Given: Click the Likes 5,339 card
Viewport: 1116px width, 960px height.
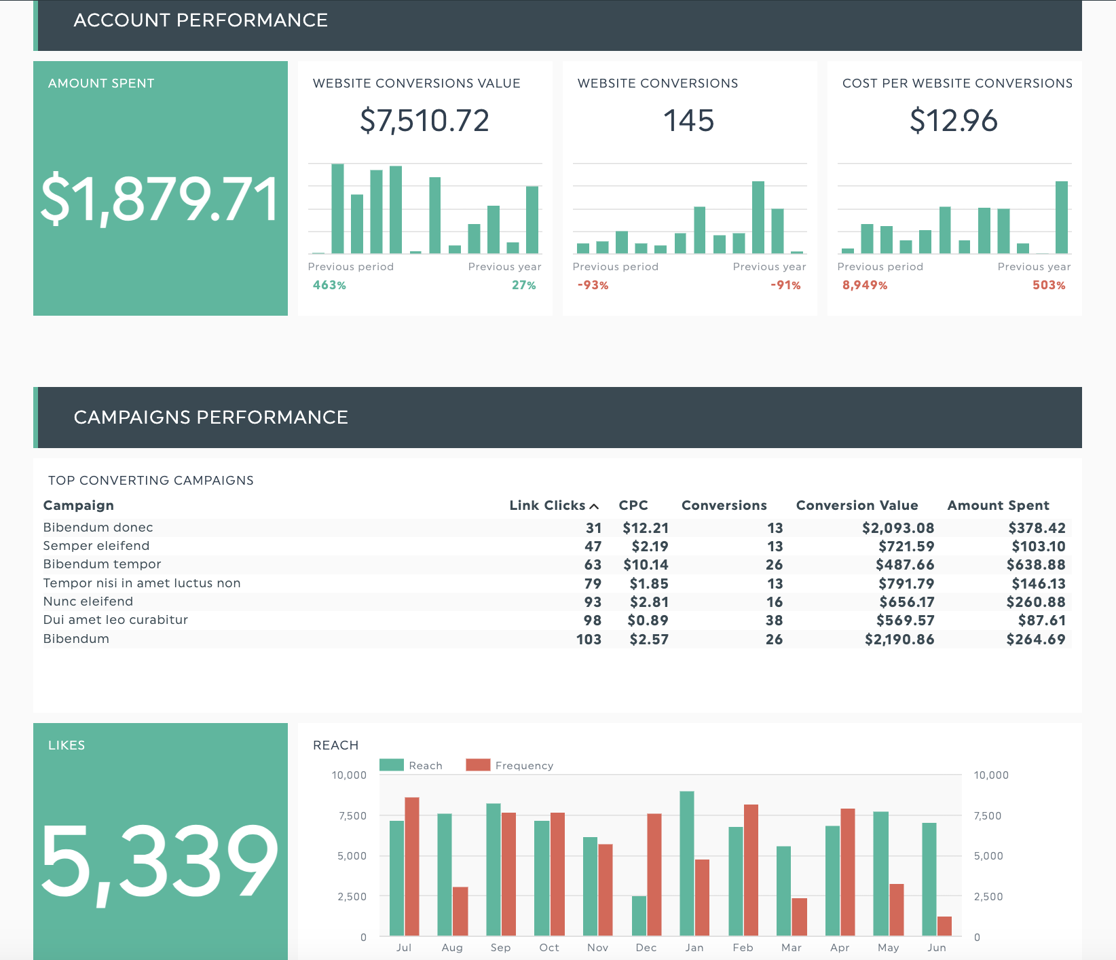Looking at the screenshot, I should pyautogui.click(x=160, y=861).
